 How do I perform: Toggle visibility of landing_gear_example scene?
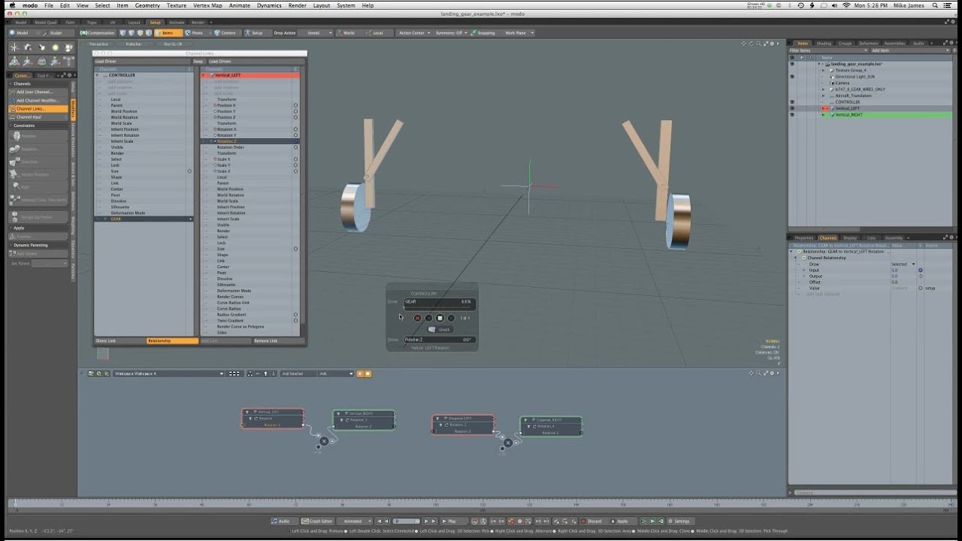792,64
